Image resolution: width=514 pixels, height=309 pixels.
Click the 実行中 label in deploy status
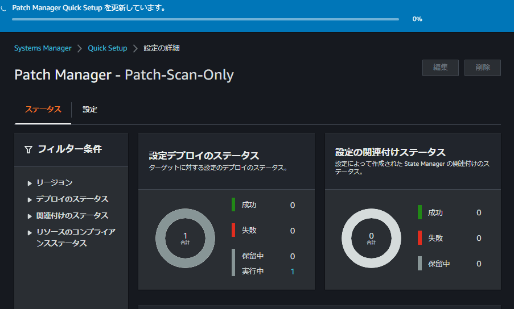click(x=253, y=271)
